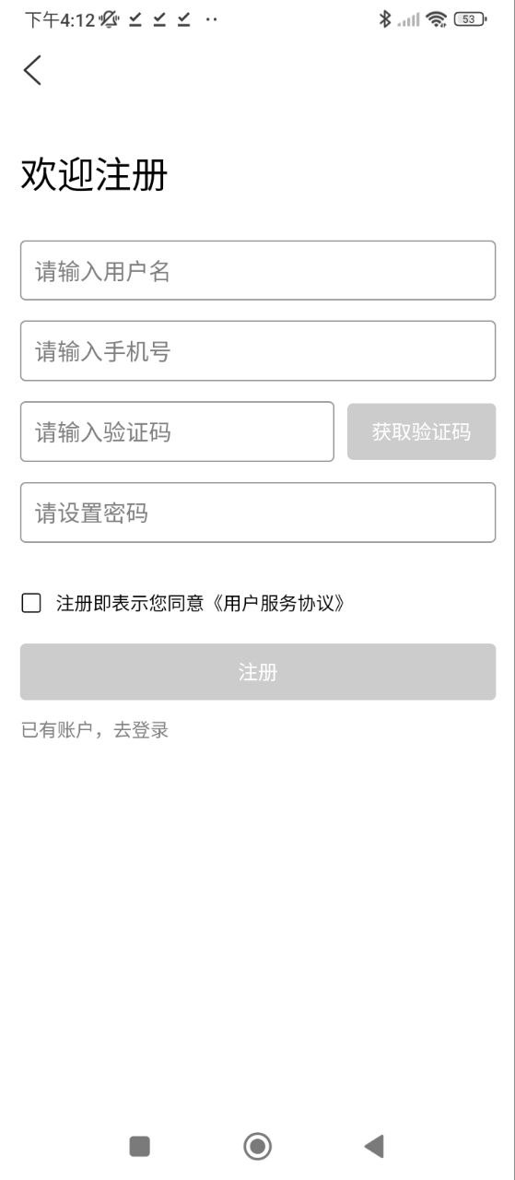Viewport: 515px width, 1180px height.
Task: Tap the Bluetooth status icon
Action: pyautogui.click(x=385, y=18)
